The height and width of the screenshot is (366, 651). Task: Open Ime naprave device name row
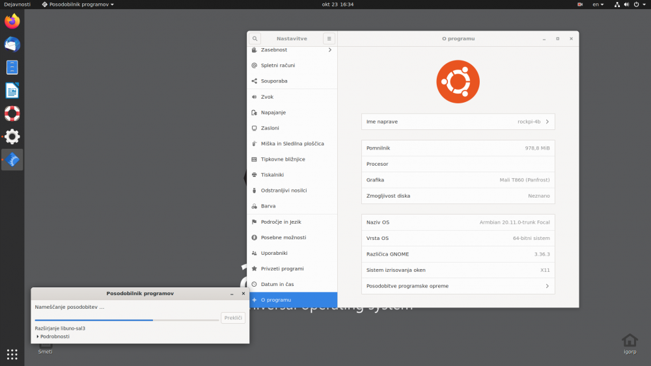click(x=458, y=122)
